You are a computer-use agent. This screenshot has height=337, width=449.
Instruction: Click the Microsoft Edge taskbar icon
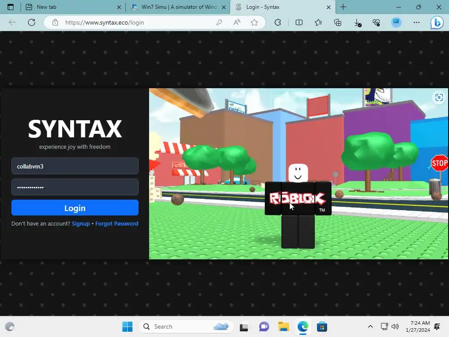pos(303,326)
